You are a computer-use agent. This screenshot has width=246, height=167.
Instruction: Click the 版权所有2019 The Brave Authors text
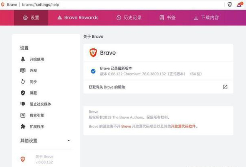[130, 117]
